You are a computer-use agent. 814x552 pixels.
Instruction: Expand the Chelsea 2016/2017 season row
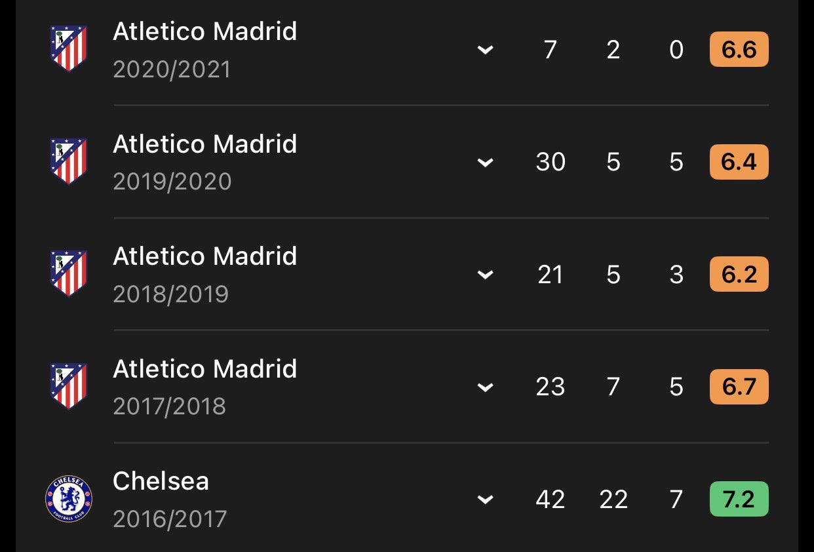click(x=485, y=500)
